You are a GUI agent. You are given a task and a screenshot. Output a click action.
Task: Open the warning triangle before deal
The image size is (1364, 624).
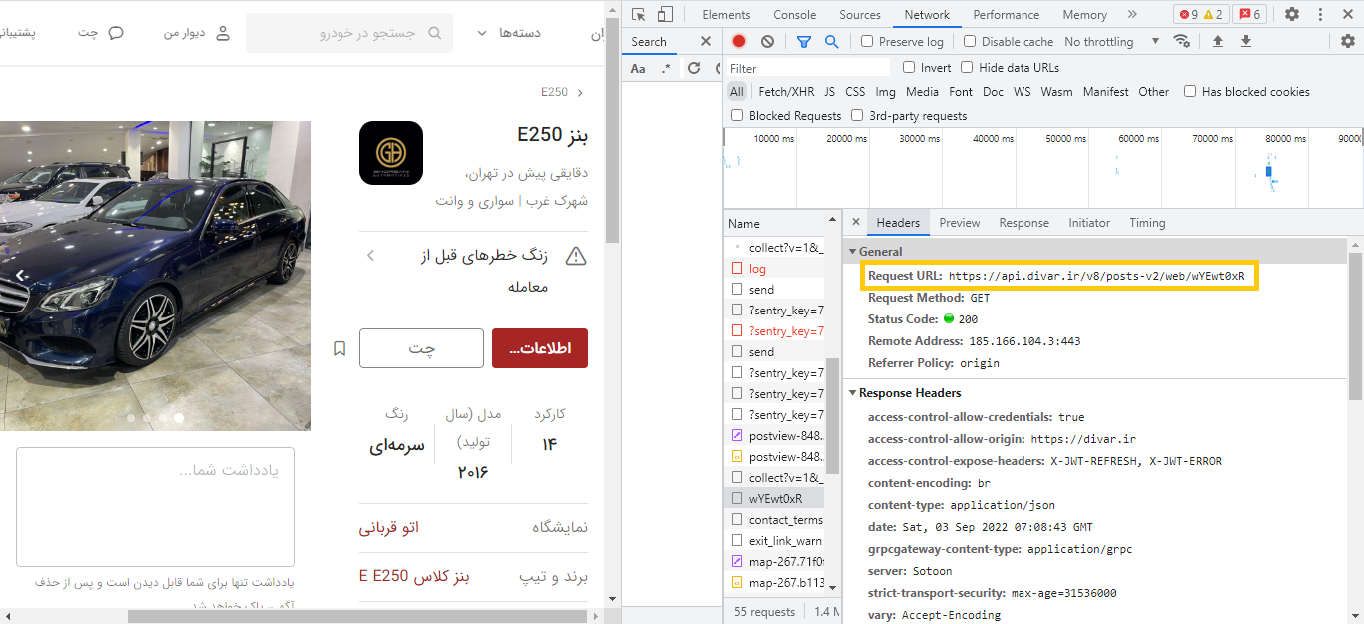click(576, 256)
